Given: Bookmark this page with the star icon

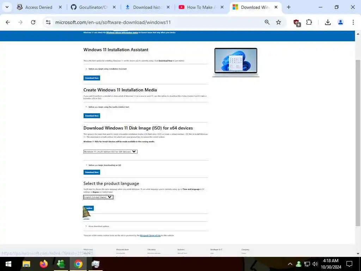Looking at the screenshot, I should click(x=279, y=22).
